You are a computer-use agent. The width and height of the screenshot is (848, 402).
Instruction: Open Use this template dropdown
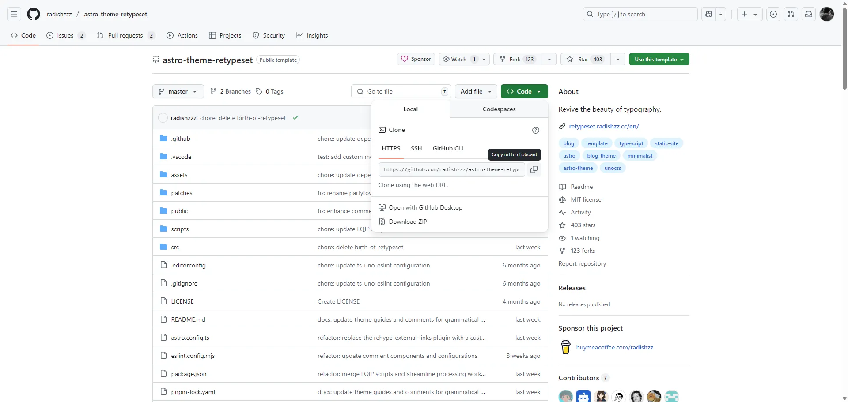pos(659,59)
